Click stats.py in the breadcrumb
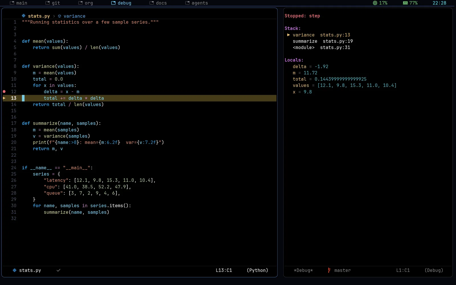The height and width of the screenshot is (285, 456). (x=39, y=16)
